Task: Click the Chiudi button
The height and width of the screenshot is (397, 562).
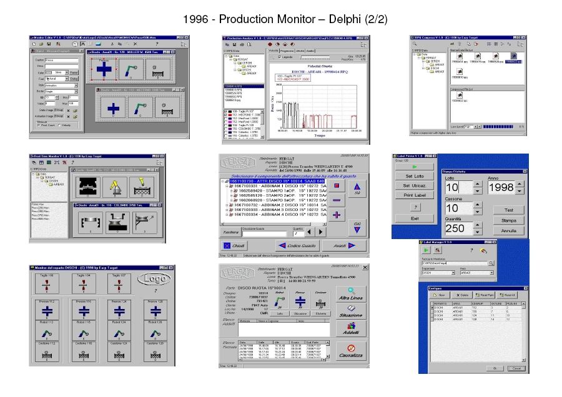Action: [234, 245]
